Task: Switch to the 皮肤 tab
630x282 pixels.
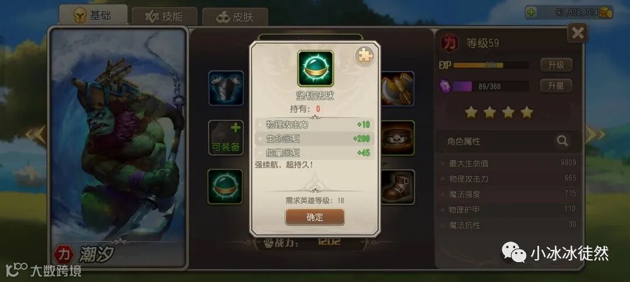Action: 235,17
